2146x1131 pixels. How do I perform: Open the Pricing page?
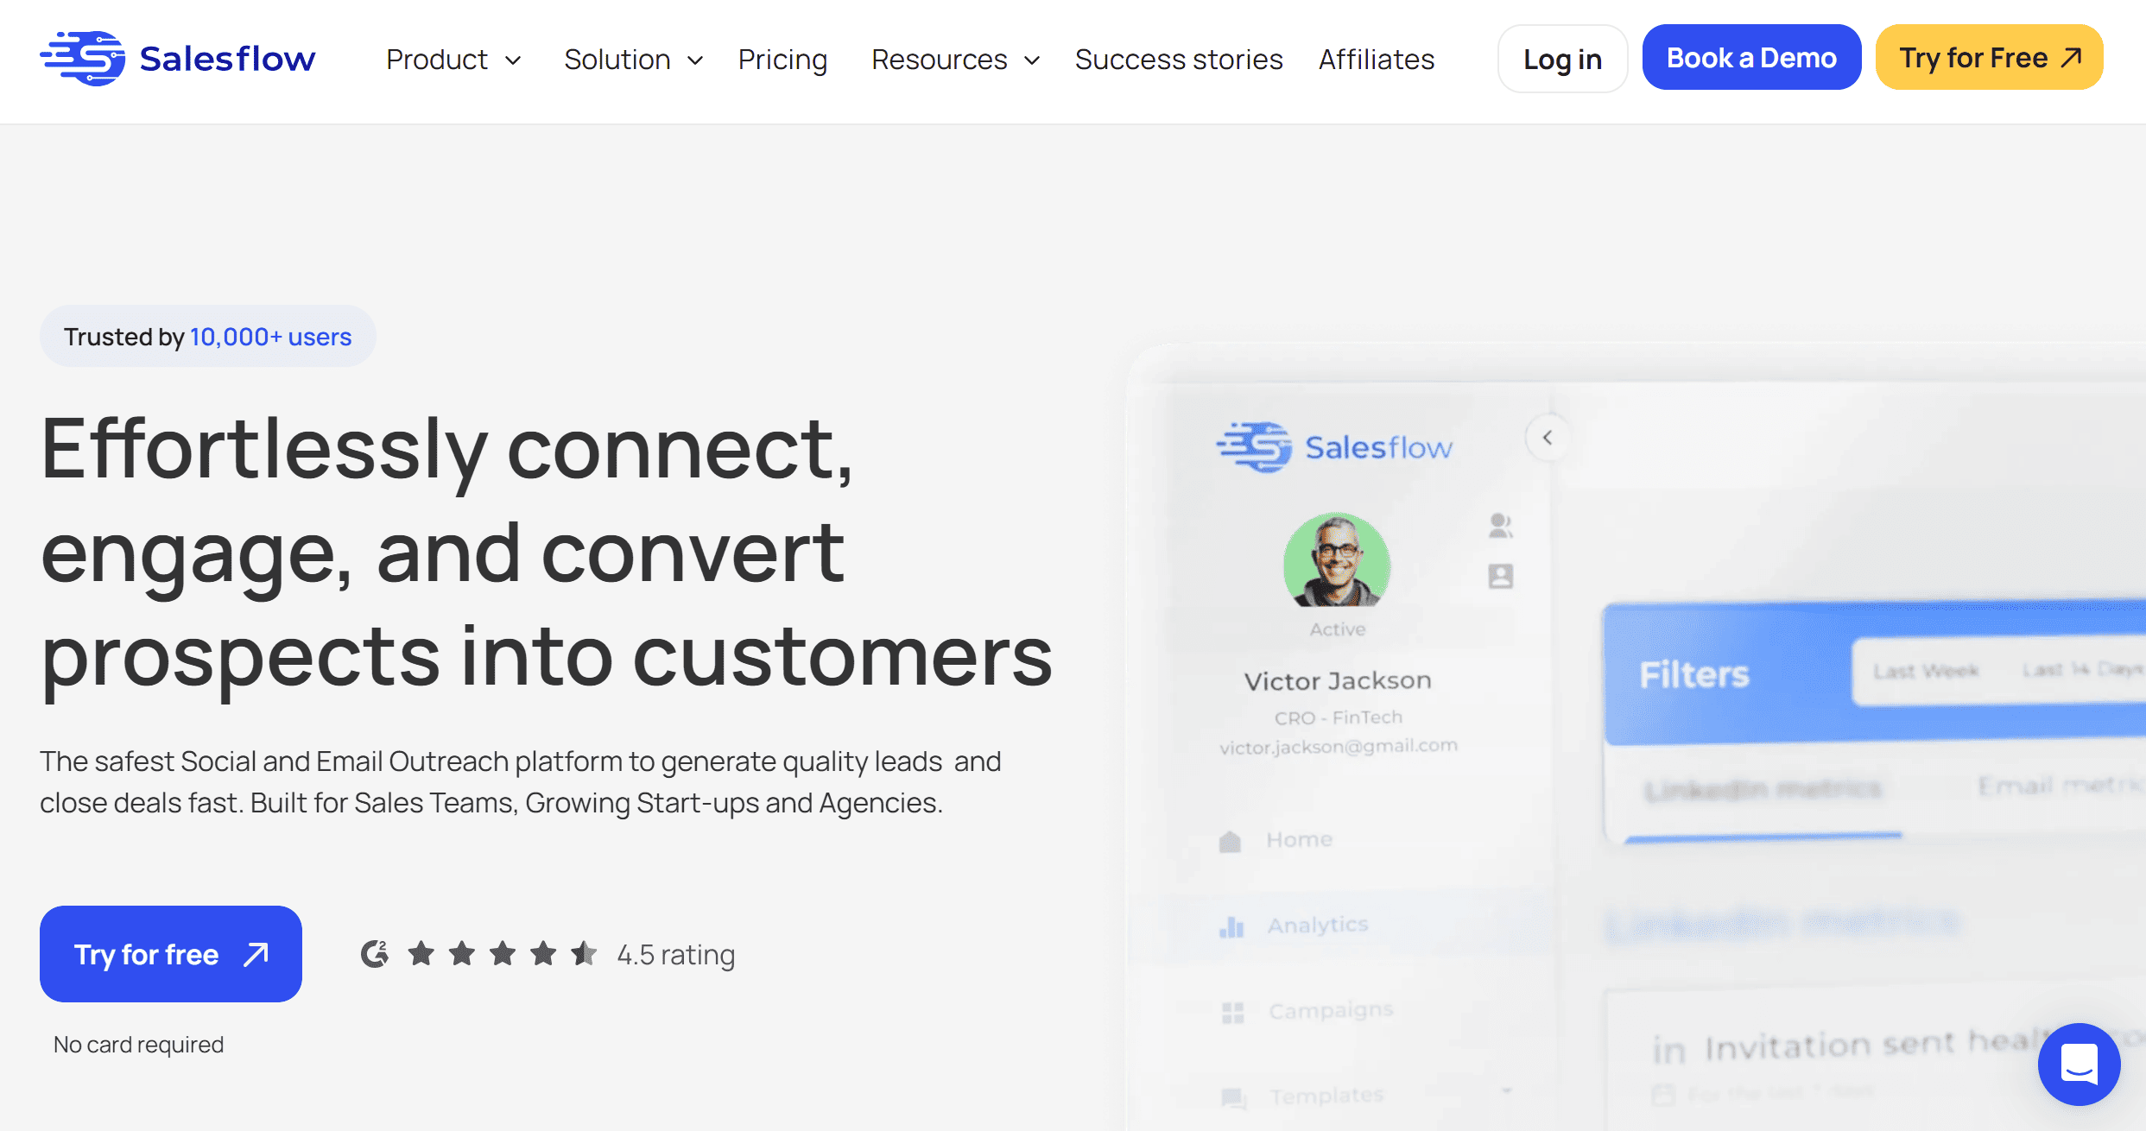(x=782, y=60)
